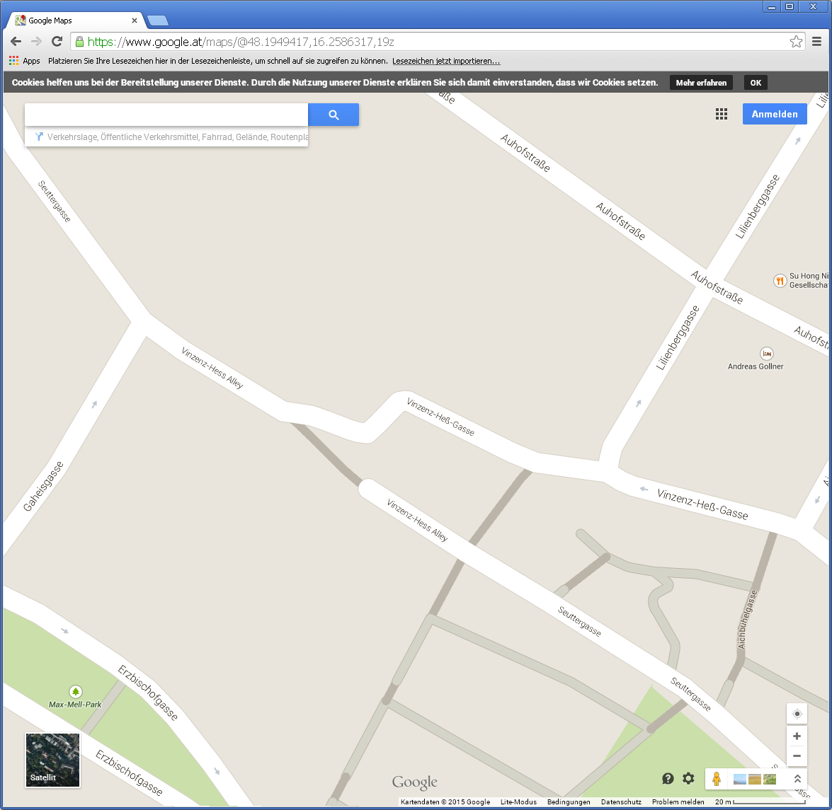This screenshot has height=810, width=832.
Task: Expand the photo strip with double chevron
Action: click(797, 779)
